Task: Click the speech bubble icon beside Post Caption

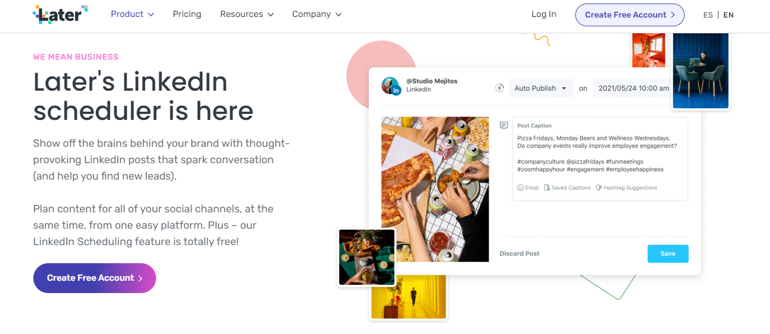Action: [x=504, y=126]
